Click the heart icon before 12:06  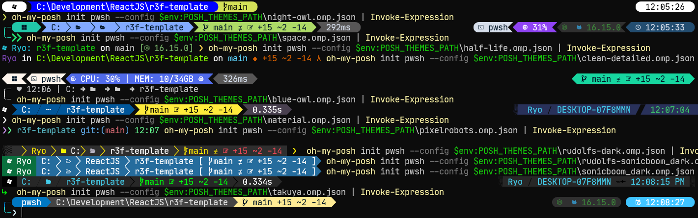19,89
